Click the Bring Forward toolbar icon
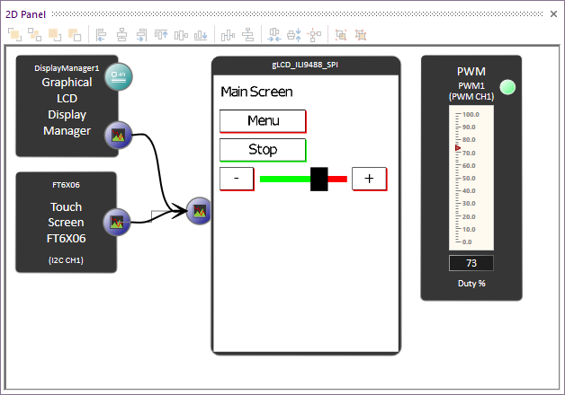The image size is (565, 395). [x=55, y=35]
